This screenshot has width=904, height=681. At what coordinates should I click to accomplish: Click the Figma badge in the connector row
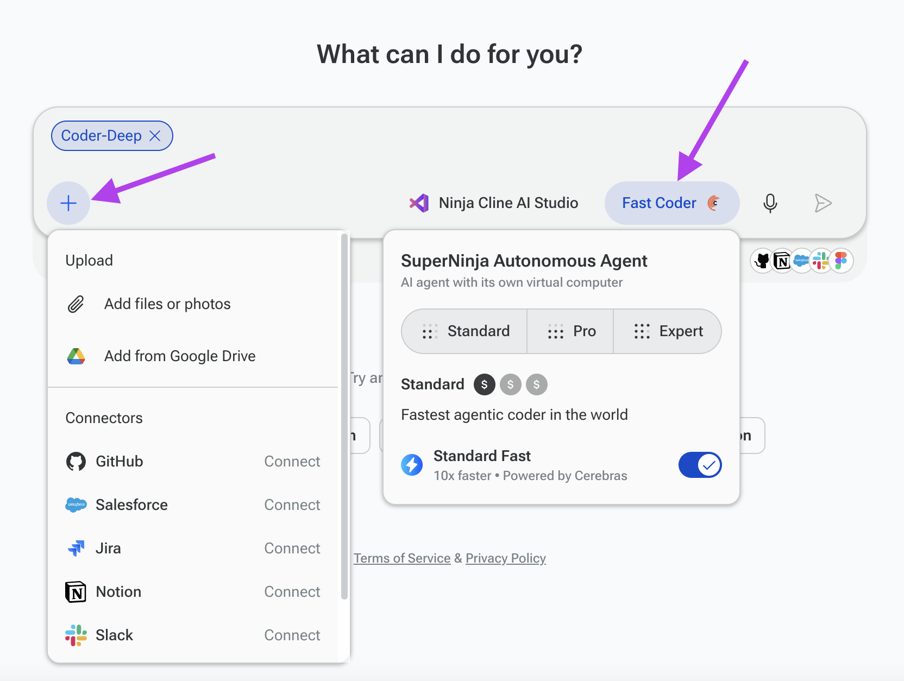pyautogui.click(x=841, y=261)
